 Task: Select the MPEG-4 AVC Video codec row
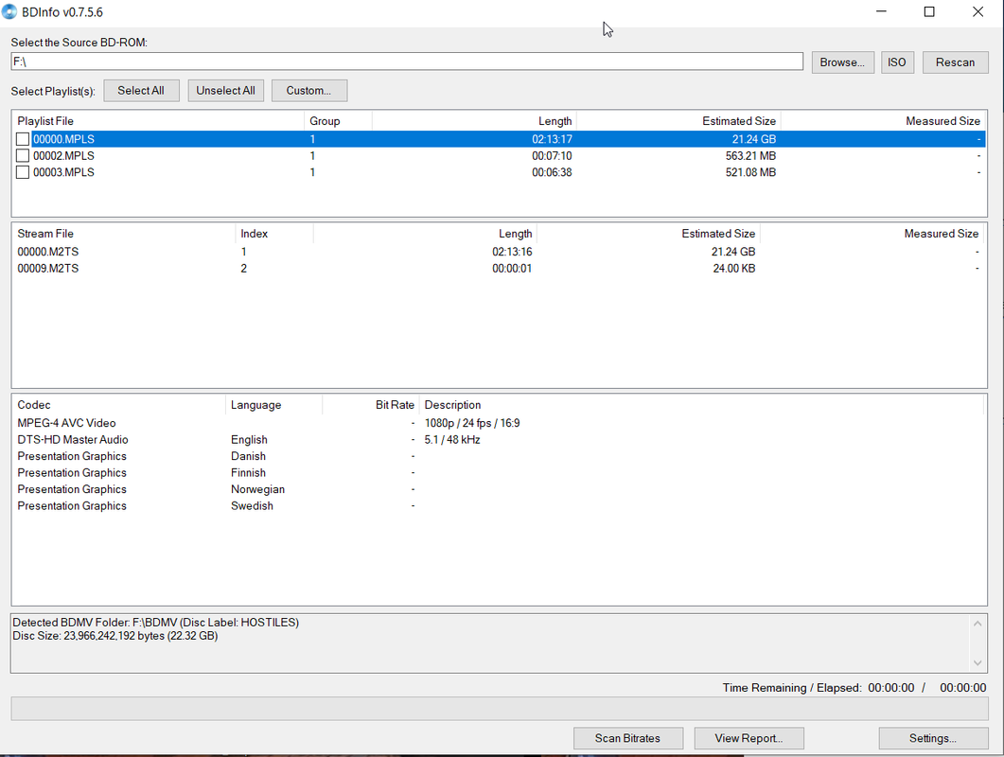click(x=499, y=423)
